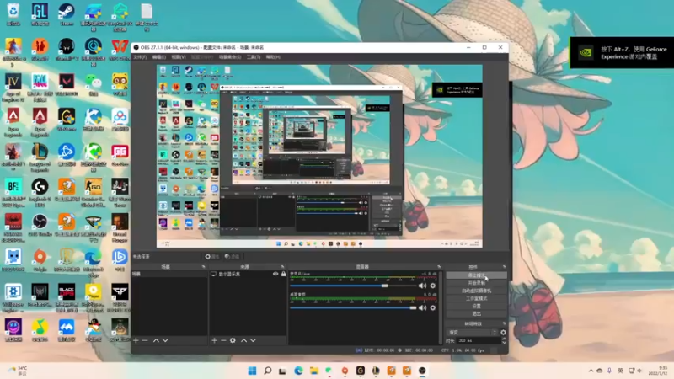Open the Help (H) menu in OBS

272,57
